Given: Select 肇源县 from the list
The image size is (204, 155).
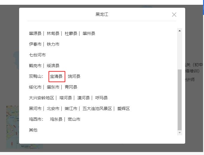Looking at the screenshot, I should pos(35,33).
